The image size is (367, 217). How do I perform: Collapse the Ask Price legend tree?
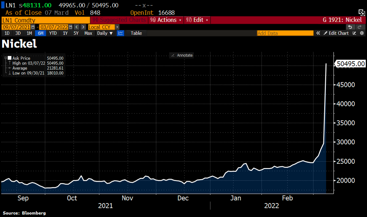click(x=6, y=58)
